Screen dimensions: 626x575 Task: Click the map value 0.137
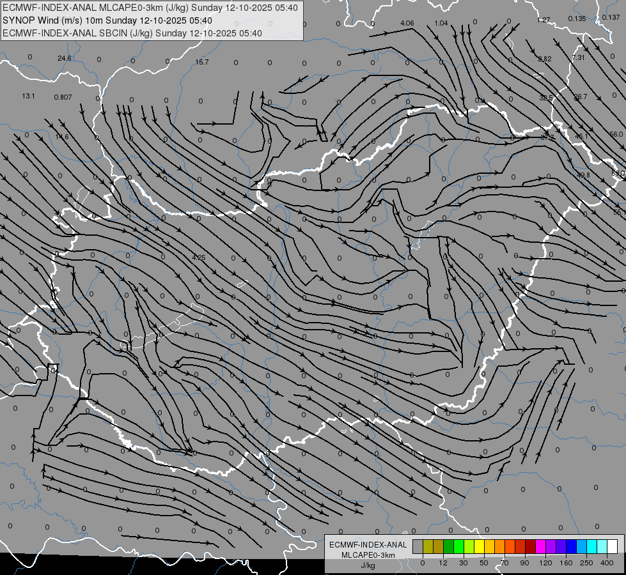click(611, 17)
